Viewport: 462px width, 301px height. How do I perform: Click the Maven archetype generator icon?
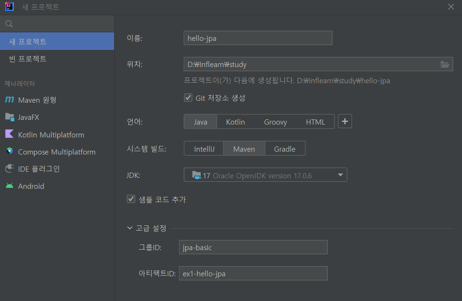pos(10,99)
